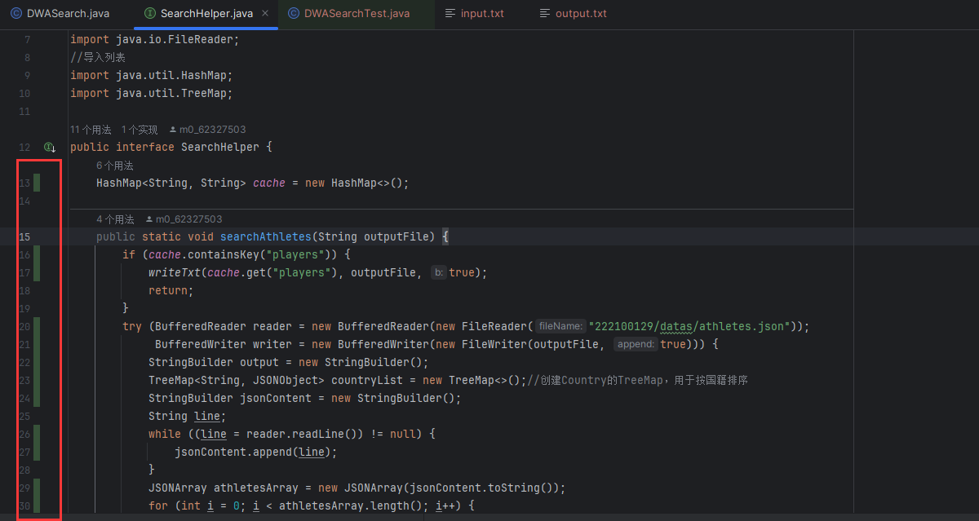Viewport: 979px width, 521px height.
Task: Click the append inlay hint on line 21
Action: click(636, 345)
